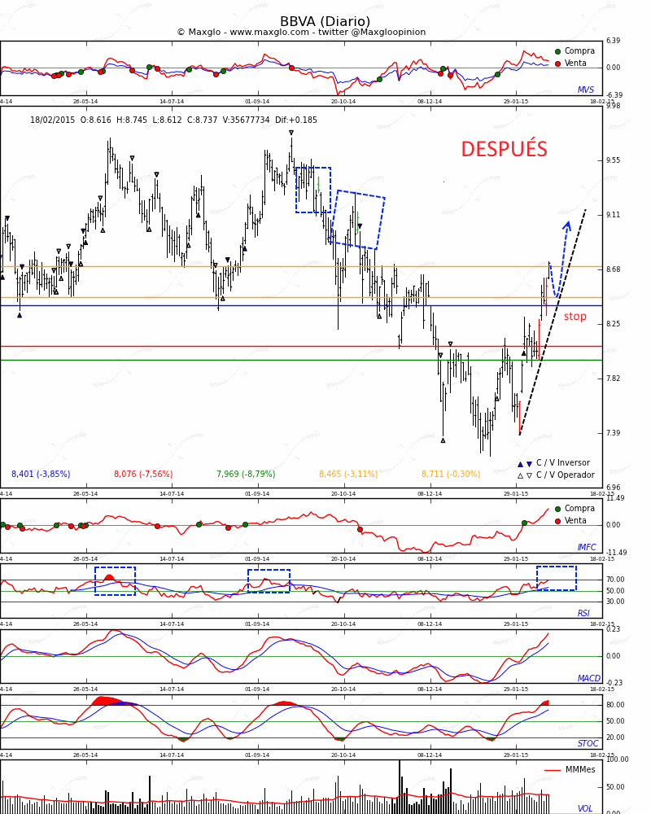
Task: Click the 08-12-14 date under the MACD panel
Action: click(x=430, y=689)
